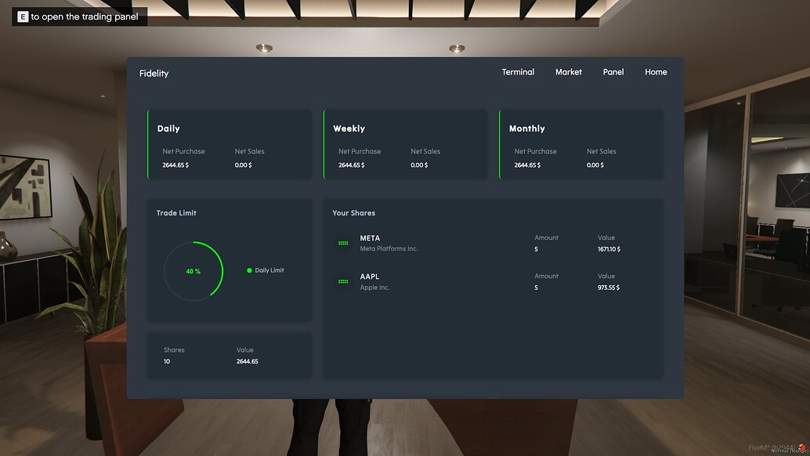Click the total Shares count showing 10

165,361
